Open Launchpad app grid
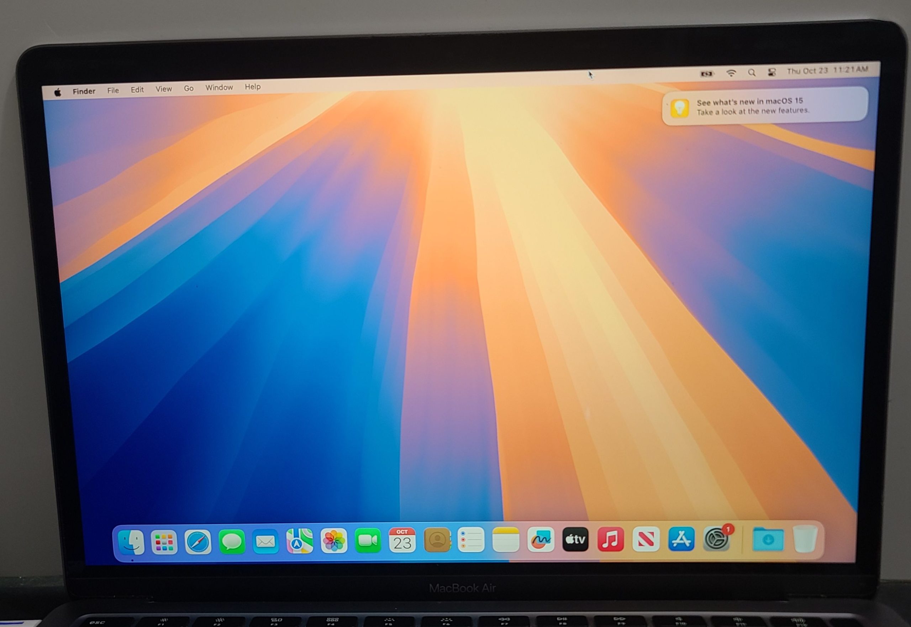 [x=164, y=543]
